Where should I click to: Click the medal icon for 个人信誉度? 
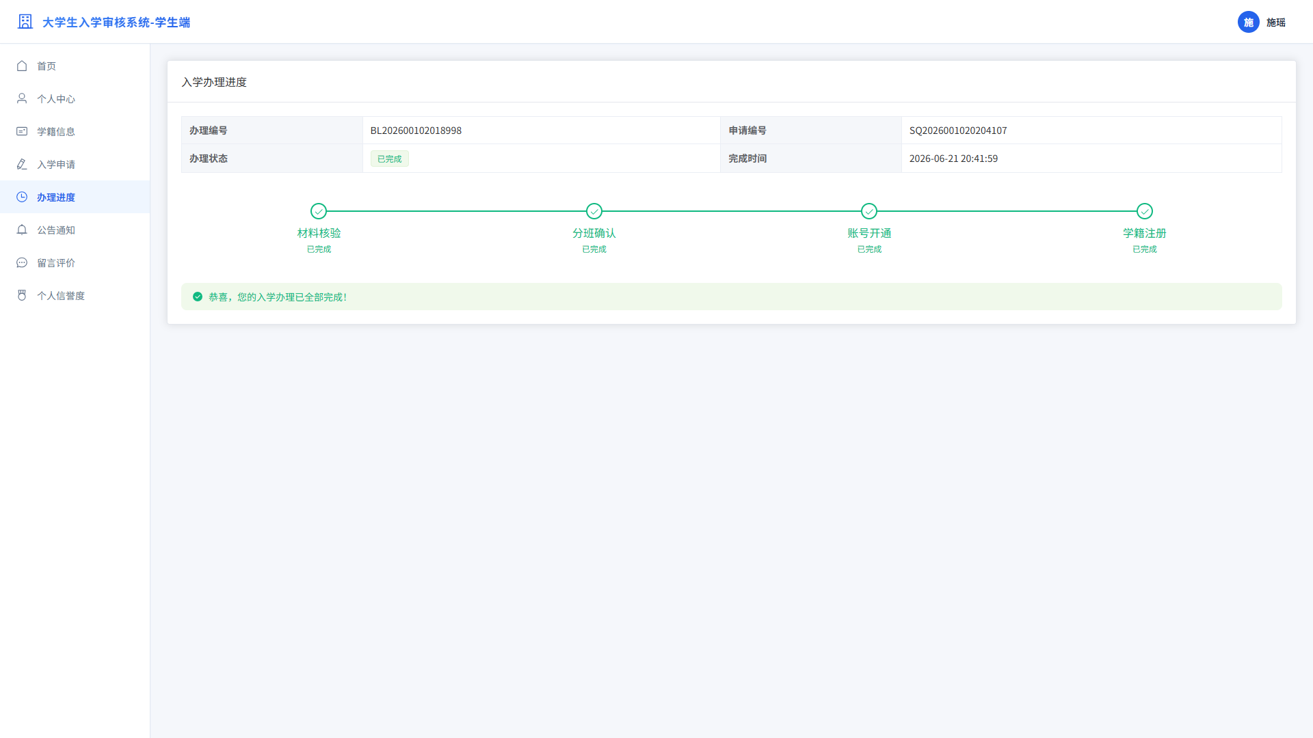pos(22,295)
